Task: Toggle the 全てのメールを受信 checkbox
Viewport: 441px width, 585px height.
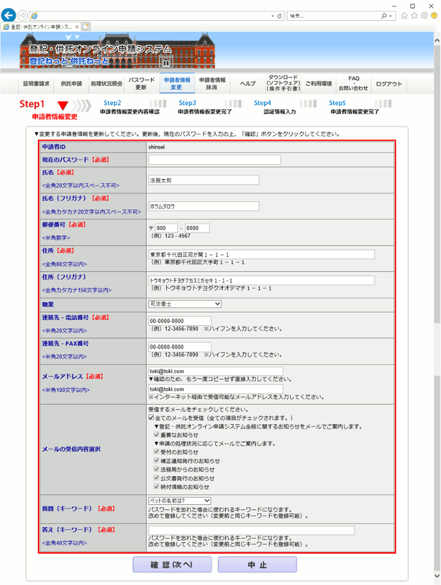Action: tap(151, 418)
